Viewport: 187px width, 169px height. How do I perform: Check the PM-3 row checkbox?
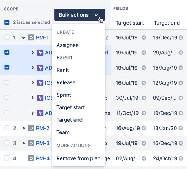[7, 143]
